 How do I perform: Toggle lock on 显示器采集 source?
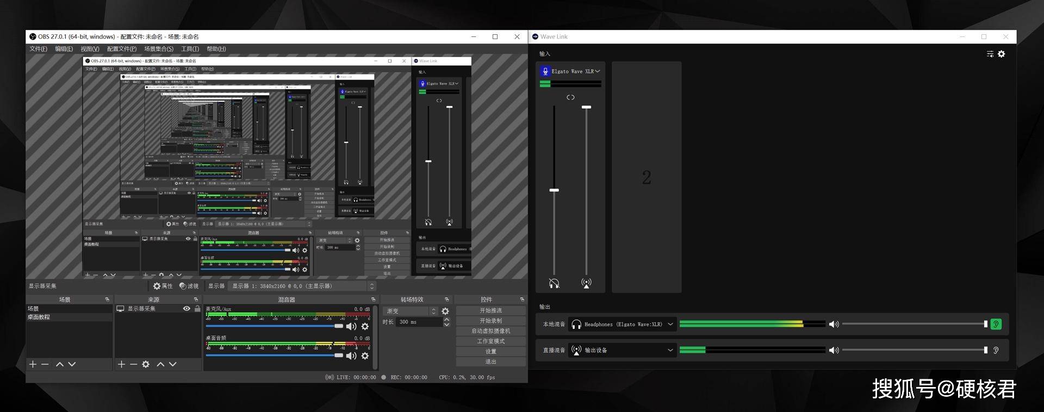[197, 309]
